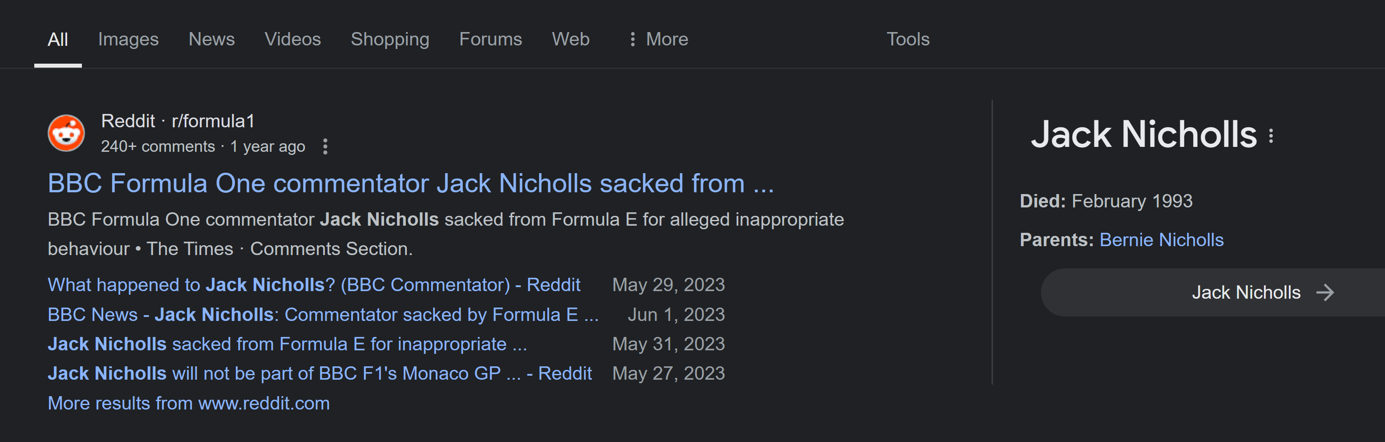
Task: Expand the More search filters menu
Action: (658, 39)
